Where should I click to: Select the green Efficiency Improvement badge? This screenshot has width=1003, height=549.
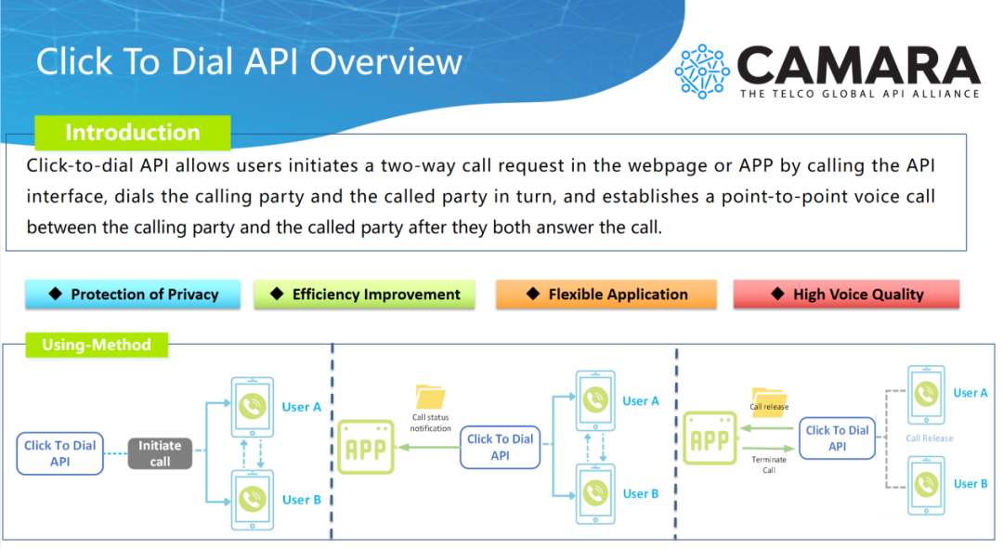pos(364,294)
